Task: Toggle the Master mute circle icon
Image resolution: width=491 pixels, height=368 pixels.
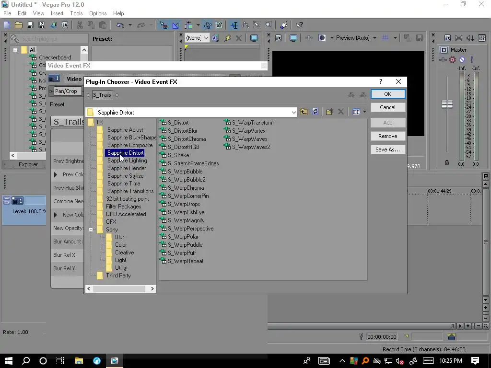Action: coord(462,59)
